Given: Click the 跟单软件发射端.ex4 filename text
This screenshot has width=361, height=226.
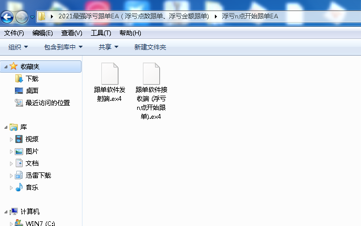Looking at the screenshot, I should tap(110, 94).
